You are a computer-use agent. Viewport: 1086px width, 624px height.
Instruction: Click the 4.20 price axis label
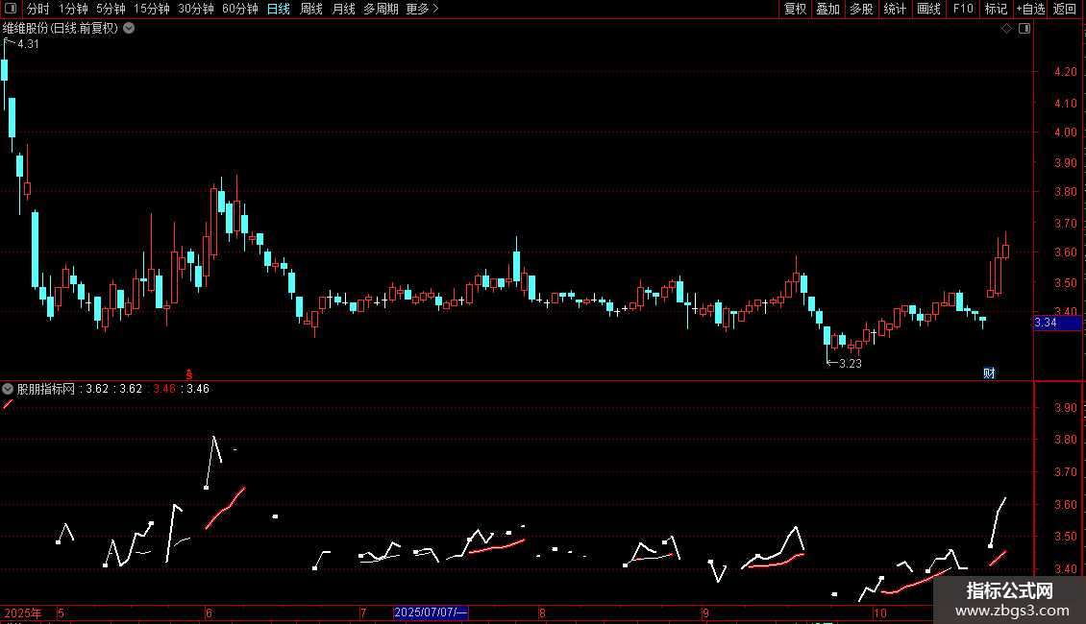(1065, 72)
